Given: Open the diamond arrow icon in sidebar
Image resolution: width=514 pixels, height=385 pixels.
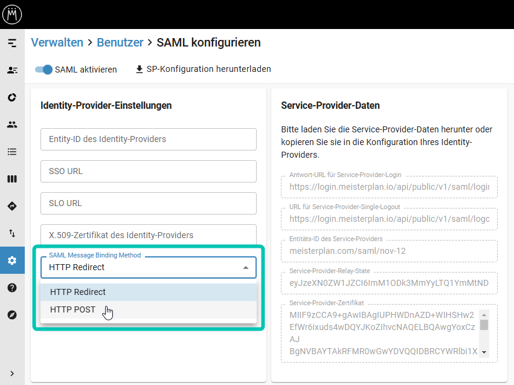Looking at the screenshot, I should coord(12,206).
